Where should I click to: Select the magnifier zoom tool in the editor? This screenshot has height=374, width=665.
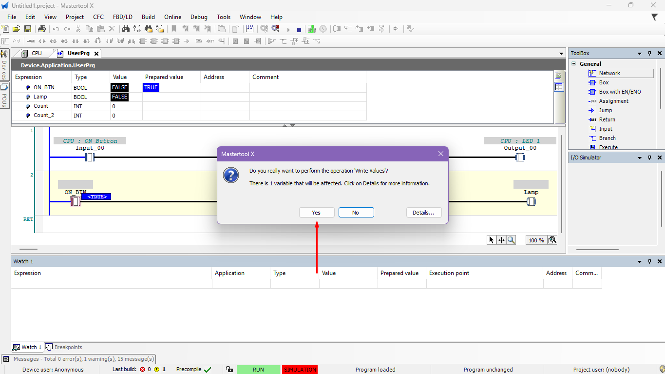coord(511,240)
